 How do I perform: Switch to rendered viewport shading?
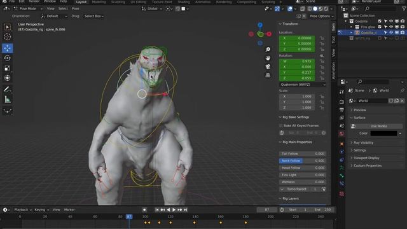326,9
